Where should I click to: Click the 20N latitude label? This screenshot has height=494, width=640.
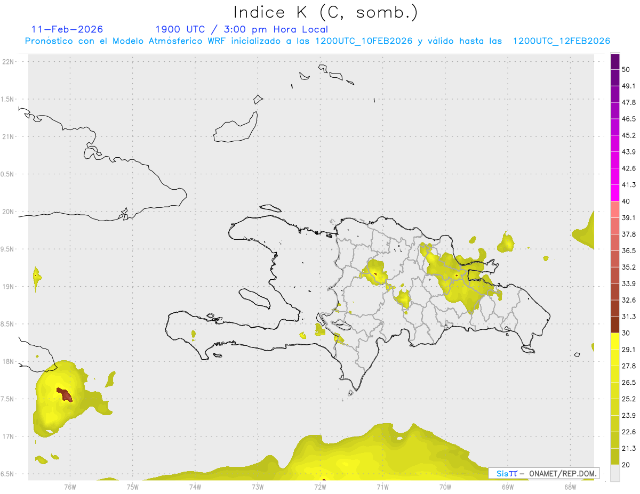pos(9,212)
